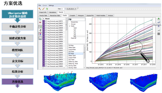Select well 'W2' in the tree
This screenshot has height=93, width=162.
pyautogui.click(x=75, y=30)
